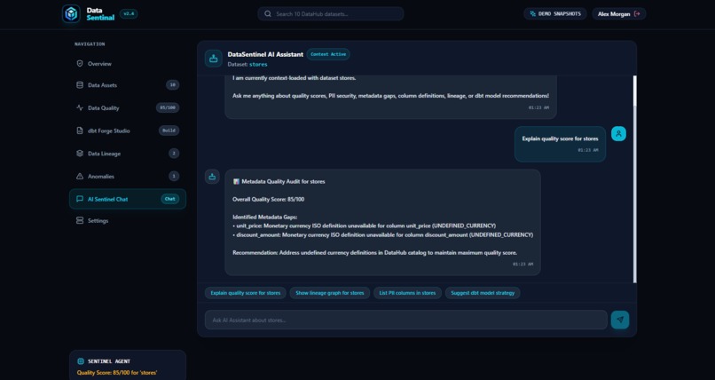
Task: Click 'Show lineage graph for stores' suggestion
Action: point(330,293)
